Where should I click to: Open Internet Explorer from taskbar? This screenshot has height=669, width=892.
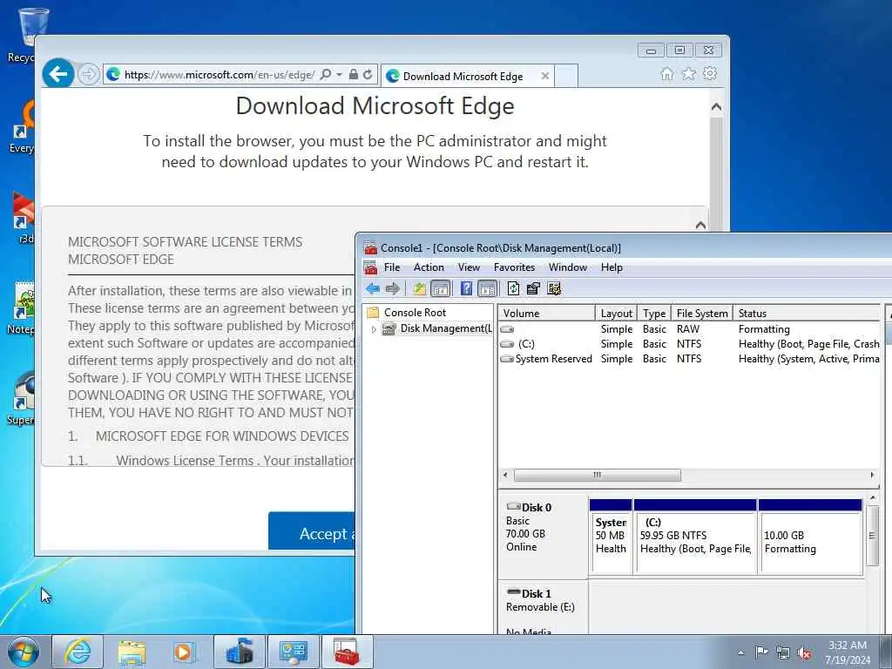[78, 652]
